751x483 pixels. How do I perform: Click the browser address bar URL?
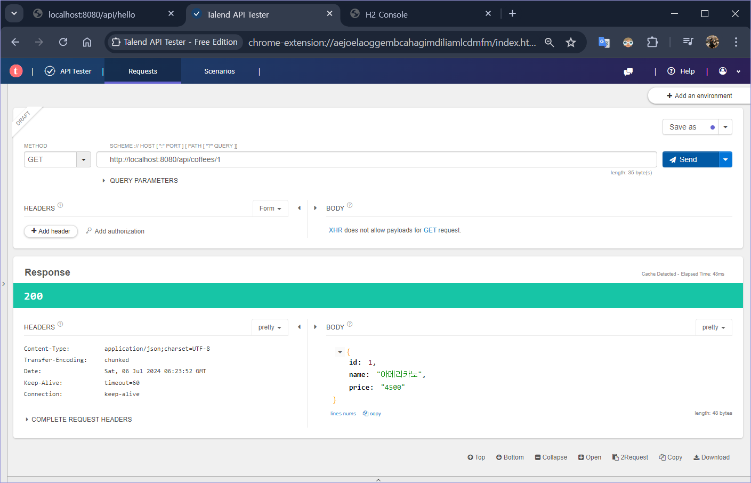pyautogui.click(x=392, y=42)
